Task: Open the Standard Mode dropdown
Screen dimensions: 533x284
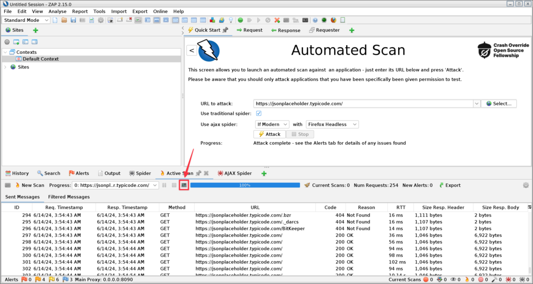Action: [x=26, y=20]
